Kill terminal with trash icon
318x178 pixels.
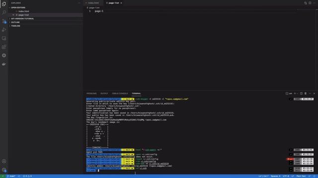(x=306, y=93)
